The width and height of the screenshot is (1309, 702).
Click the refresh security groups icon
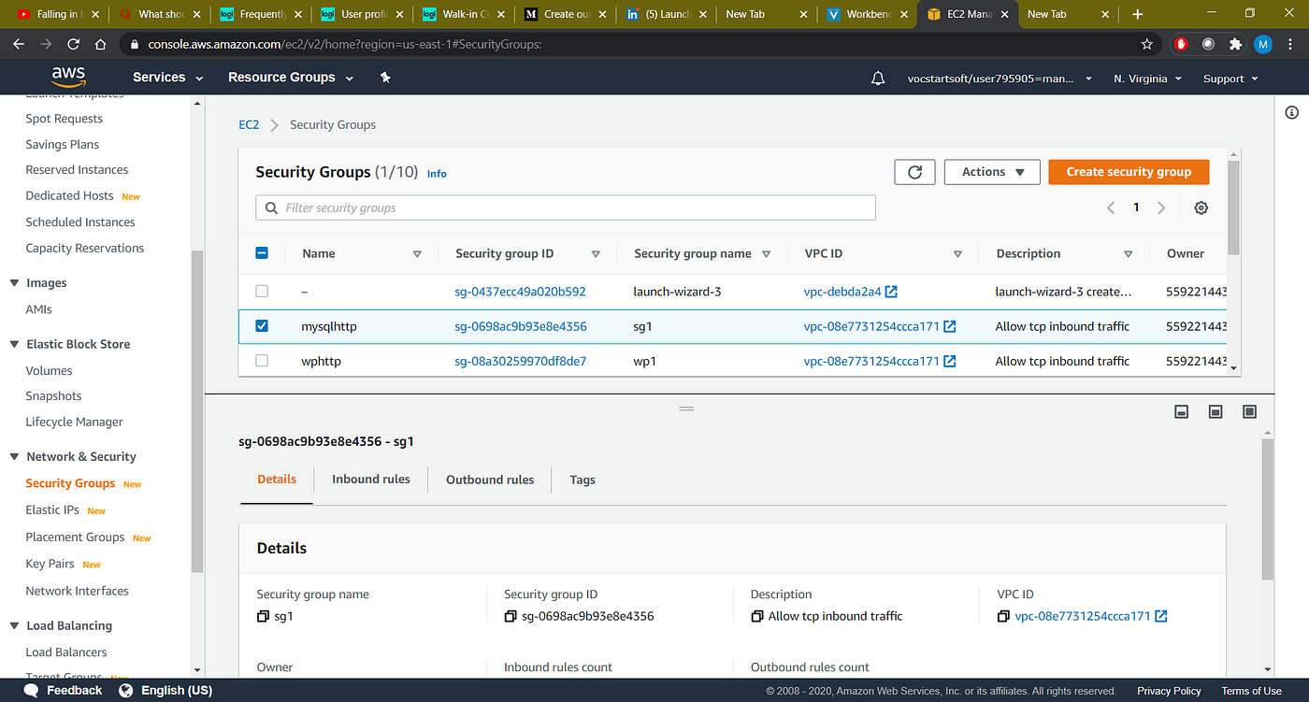click(x=914, y=171)
